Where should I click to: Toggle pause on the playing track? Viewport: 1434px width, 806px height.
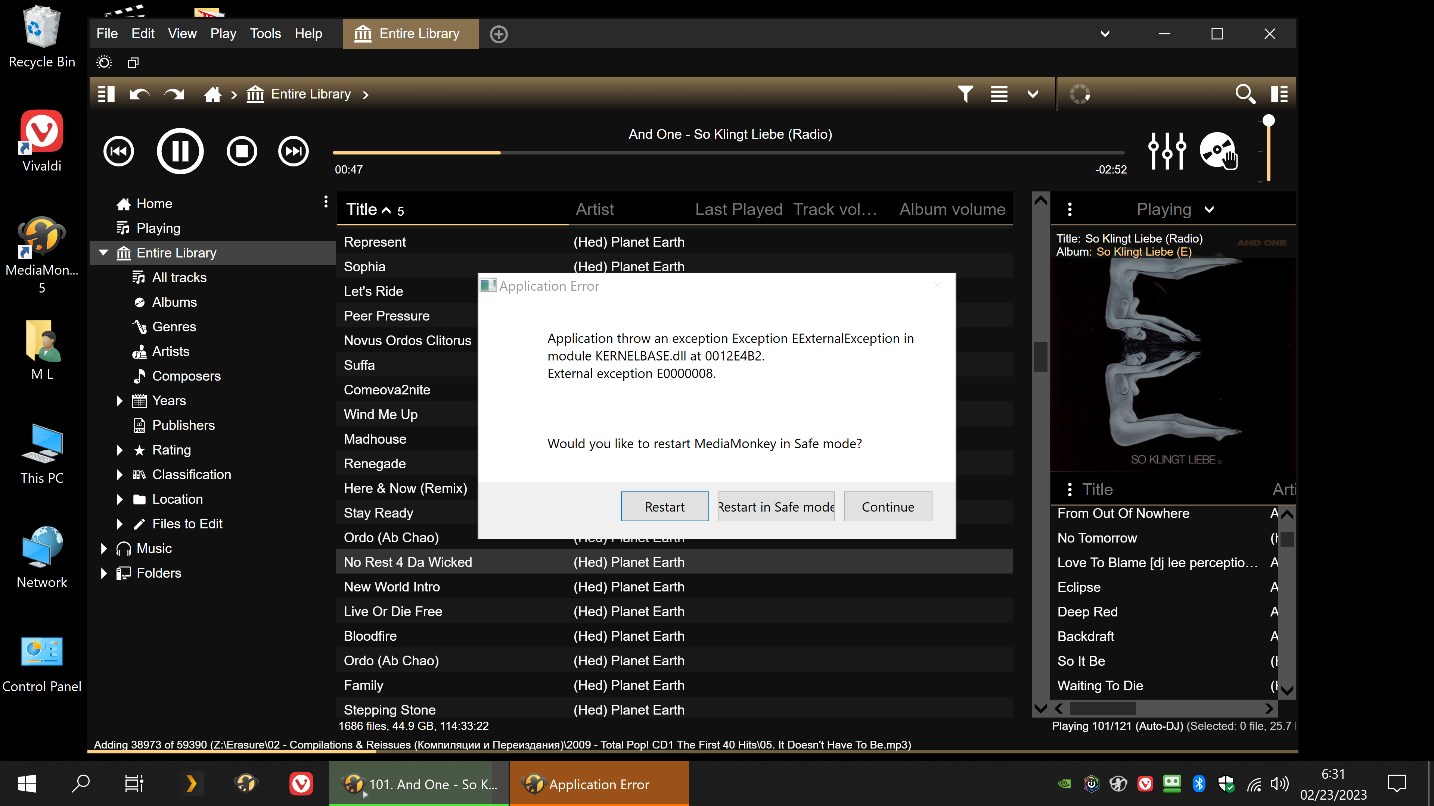tap(180, 151)
